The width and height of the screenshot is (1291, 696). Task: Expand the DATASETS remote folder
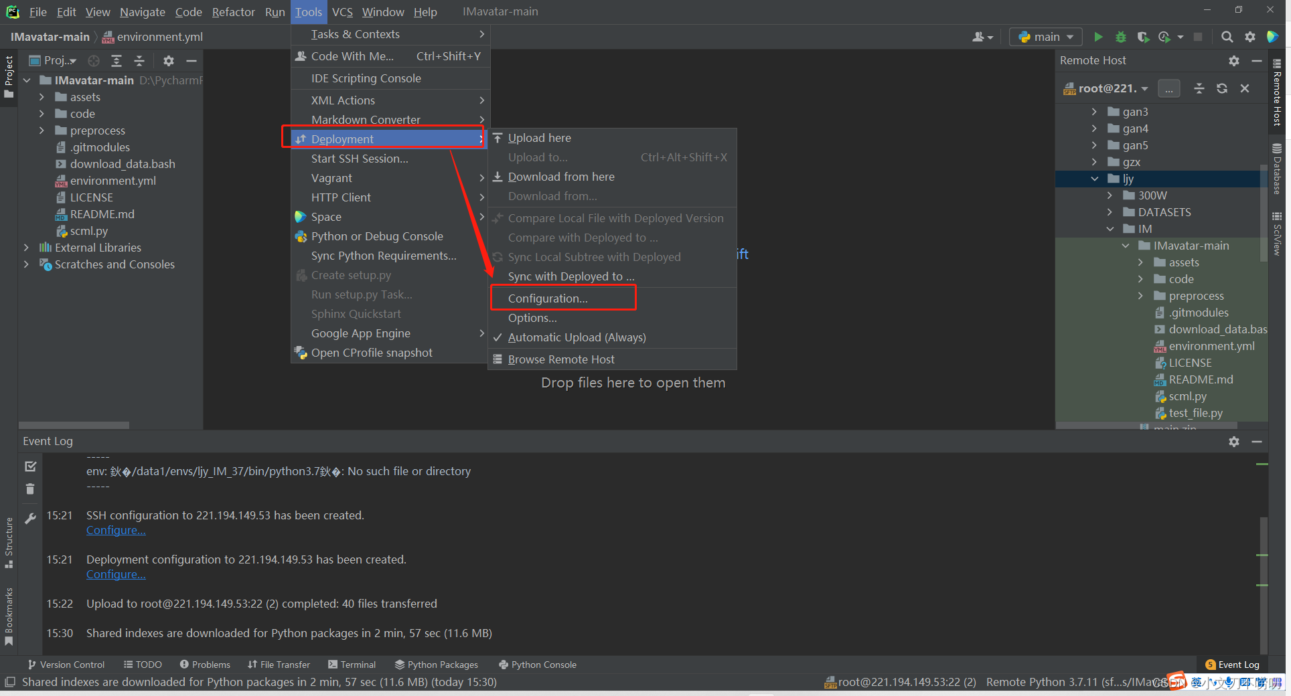click(x=1110, y=212)
